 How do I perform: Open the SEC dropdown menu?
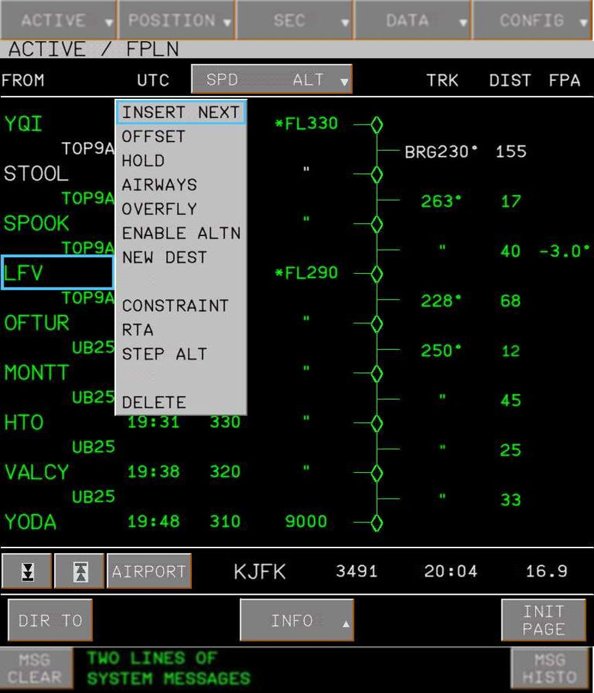tap(294, 21)
